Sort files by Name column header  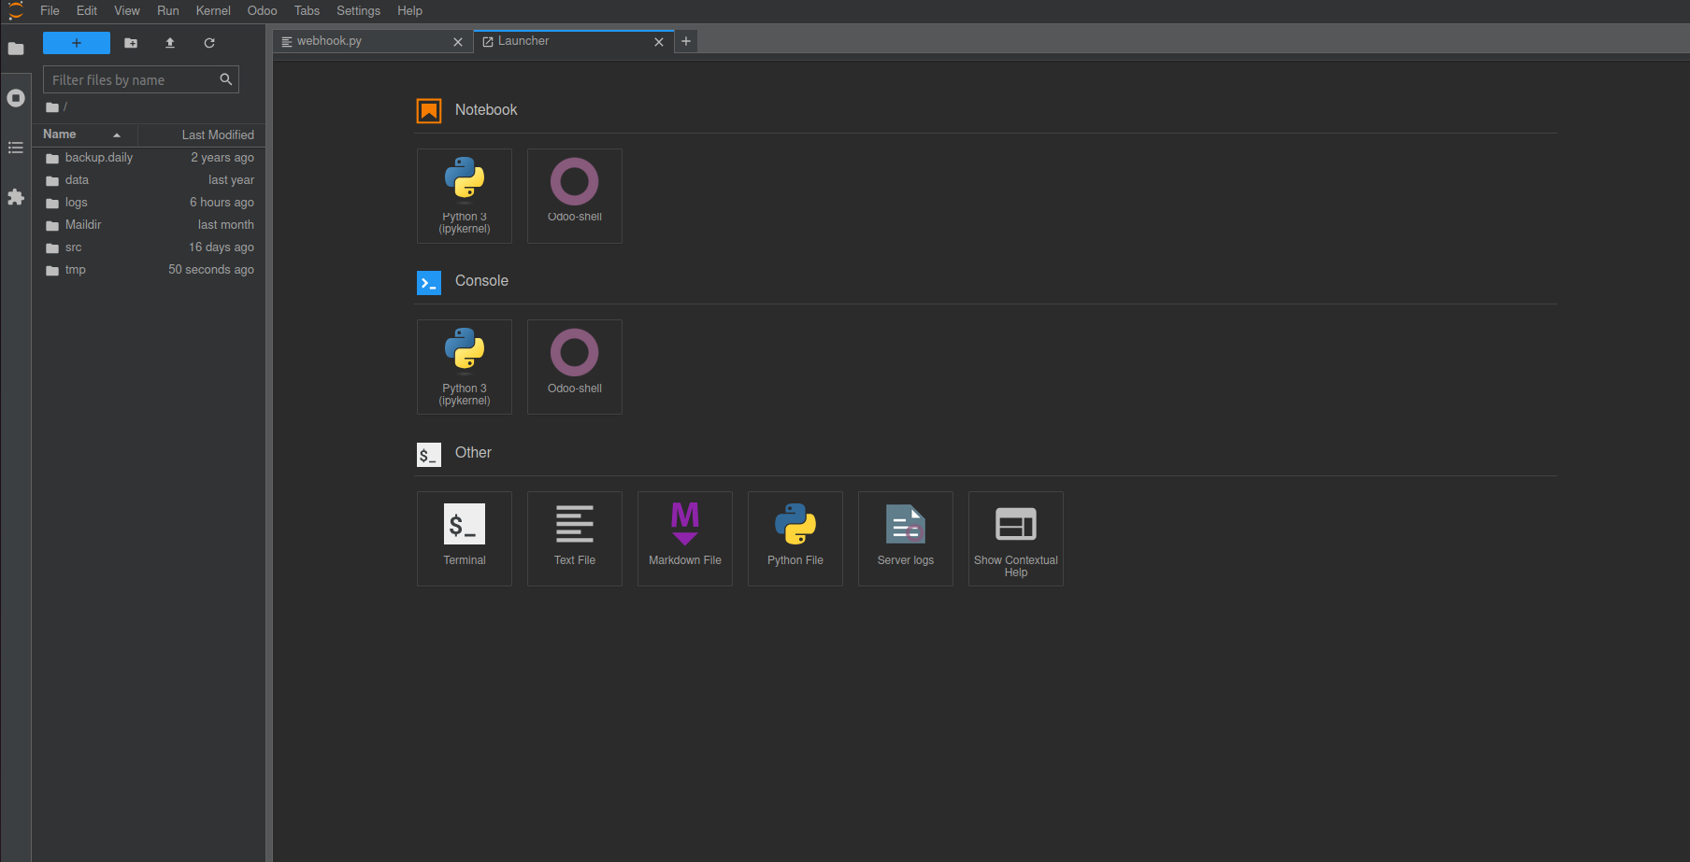pos(60,134)
